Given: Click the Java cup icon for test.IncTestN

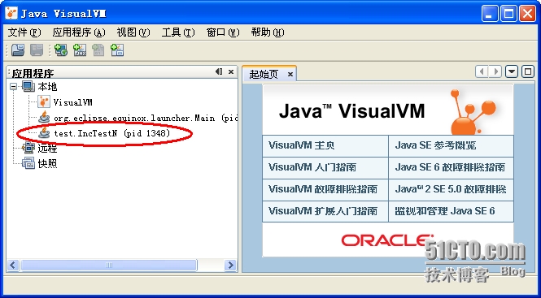Looking at the screenshot, I should [44, 132].
